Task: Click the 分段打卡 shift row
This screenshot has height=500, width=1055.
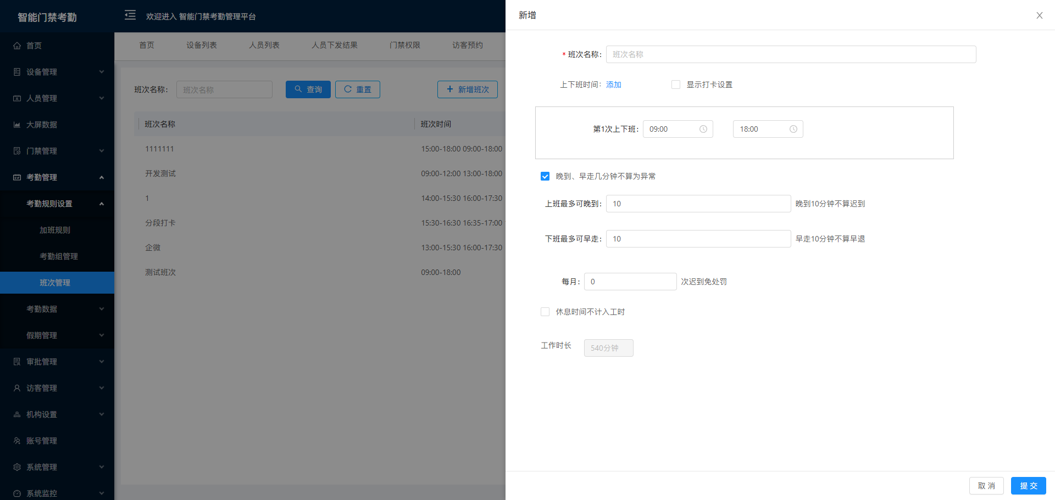Action: point(320,223)
